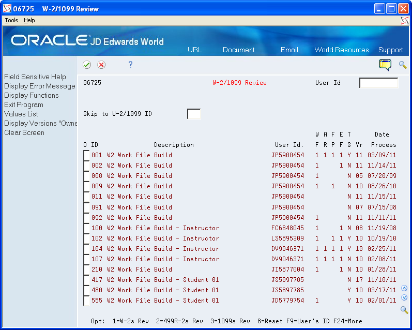
Task: Click the green checkmark OK icon
Action: [87, 65]
